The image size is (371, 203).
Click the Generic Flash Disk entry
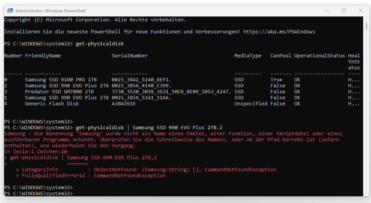[x=52, y=104]
